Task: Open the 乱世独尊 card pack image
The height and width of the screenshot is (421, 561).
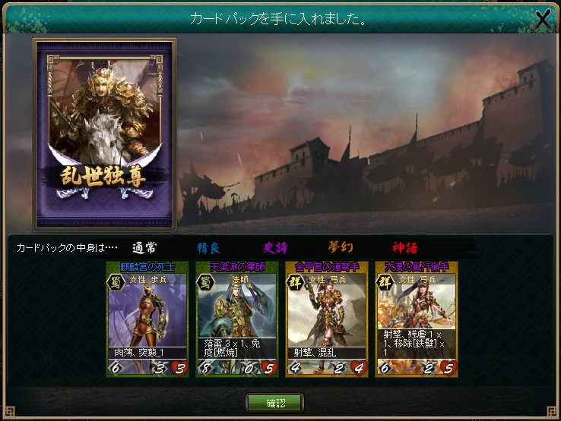Action: coord(104,134)
